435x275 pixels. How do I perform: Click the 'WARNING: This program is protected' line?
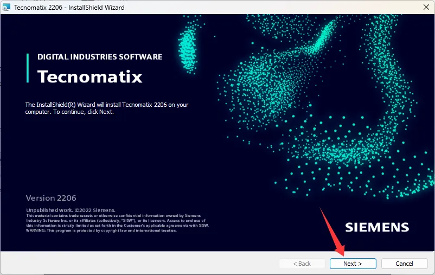(101, 231)
